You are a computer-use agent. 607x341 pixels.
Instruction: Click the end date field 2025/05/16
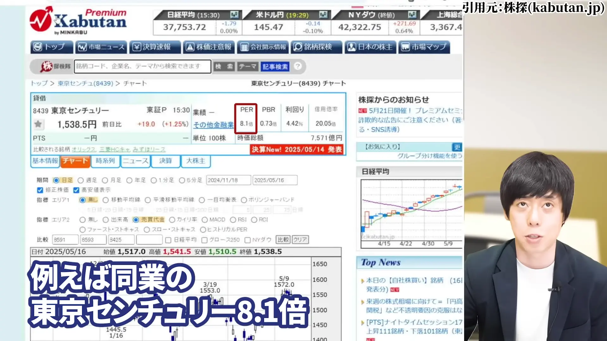(275, 180)
